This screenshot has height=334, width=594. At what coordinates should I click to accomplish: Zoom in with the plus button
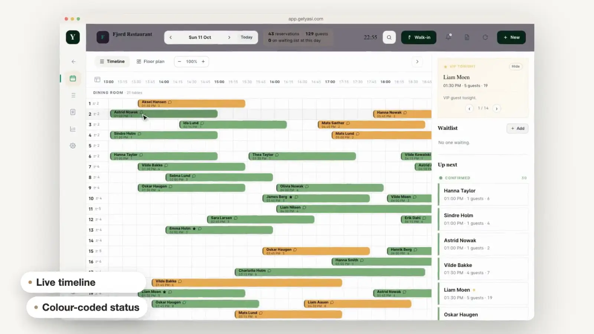pos(203,62)
